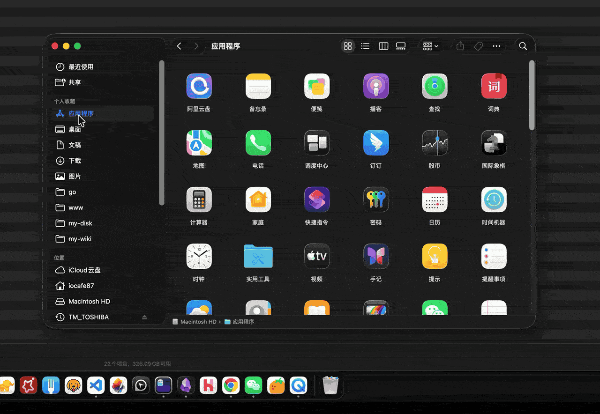Select the 视频 Apple TV app

pyautogui.click(x=317, y=256)
